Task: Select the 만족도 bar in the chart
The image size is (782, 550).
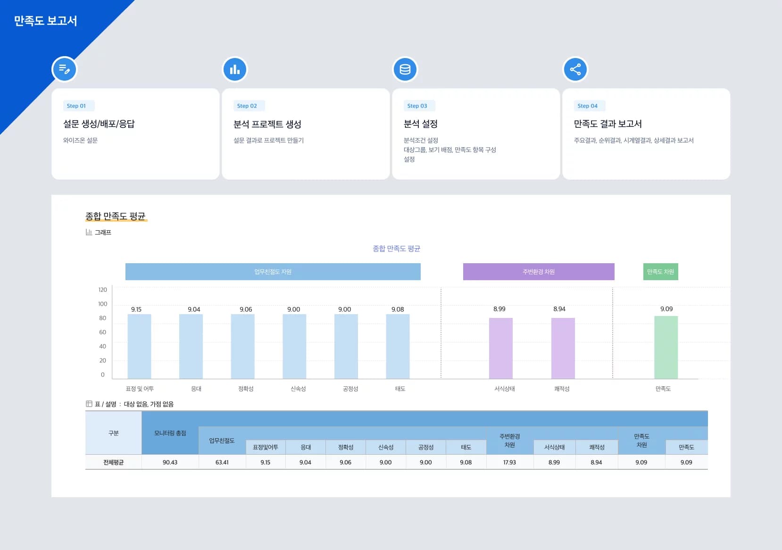Action: [x=665, y=347]
